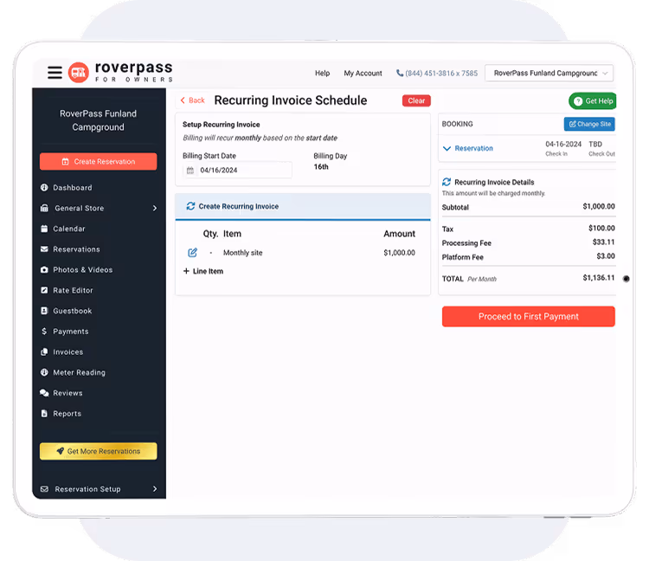Open the hamburger menu icon

click(x=55, y=73)
